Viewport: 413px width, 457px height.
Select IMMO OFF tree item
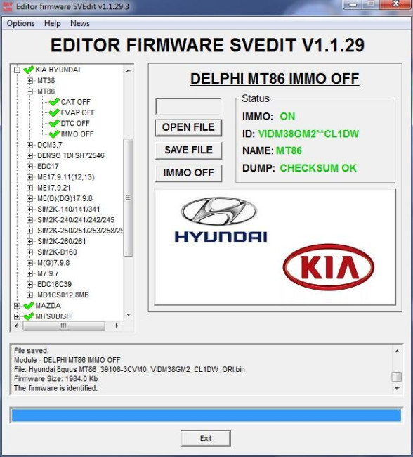coord(77,134)
